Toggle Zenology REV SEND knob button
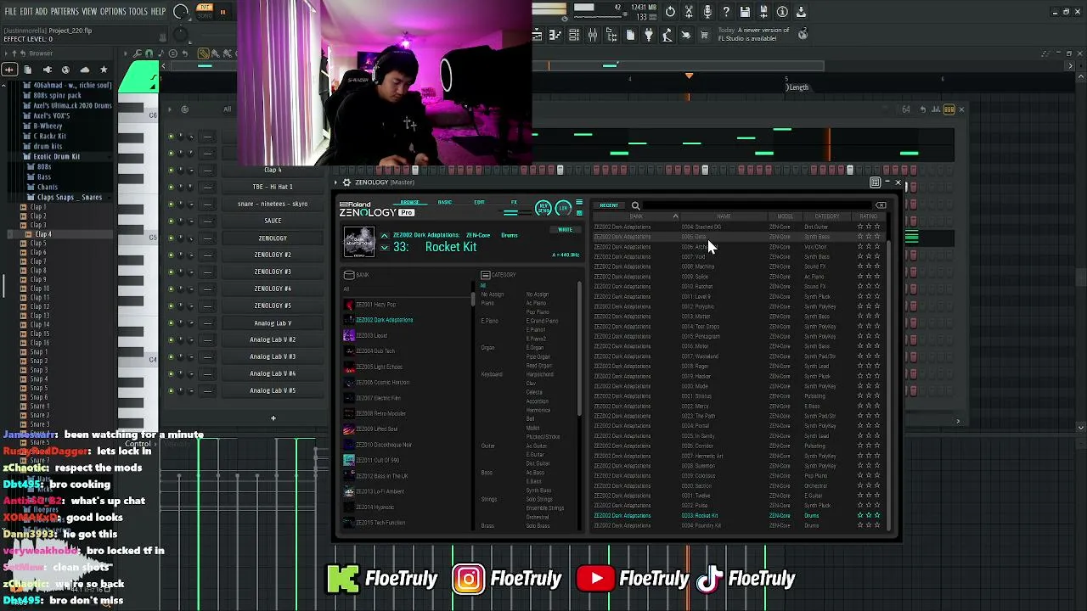The height and width of the screenshot is (611, 1087). 543,208
